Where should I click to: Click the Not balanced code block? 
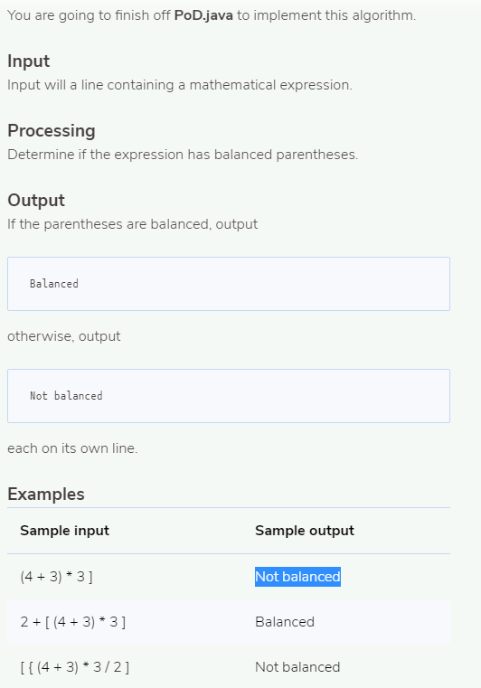tap(229, 396)
